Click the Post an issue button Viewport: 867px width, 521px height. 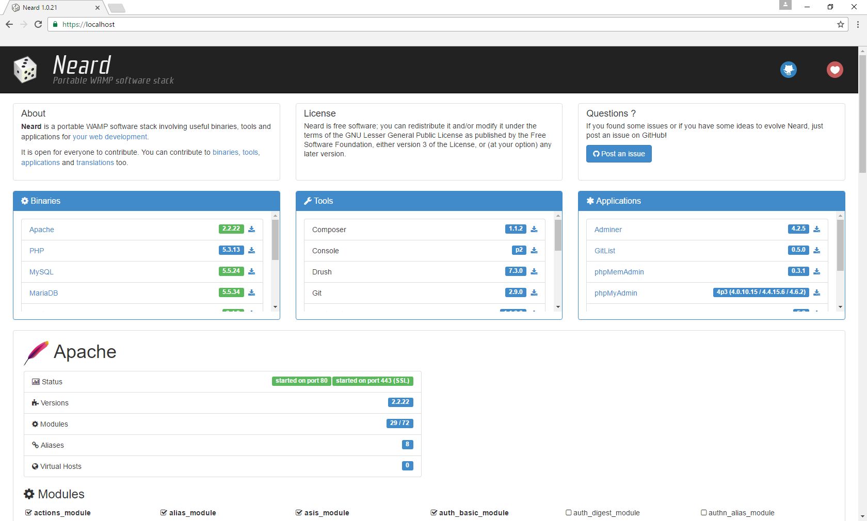[618, 154]
